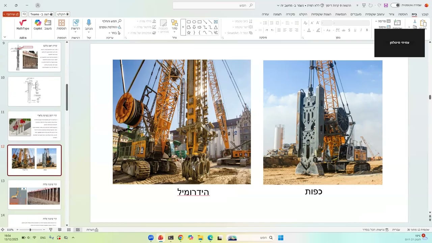Apply Underline formatting
This screenshot has height=243, width=432.
(355, 30)
